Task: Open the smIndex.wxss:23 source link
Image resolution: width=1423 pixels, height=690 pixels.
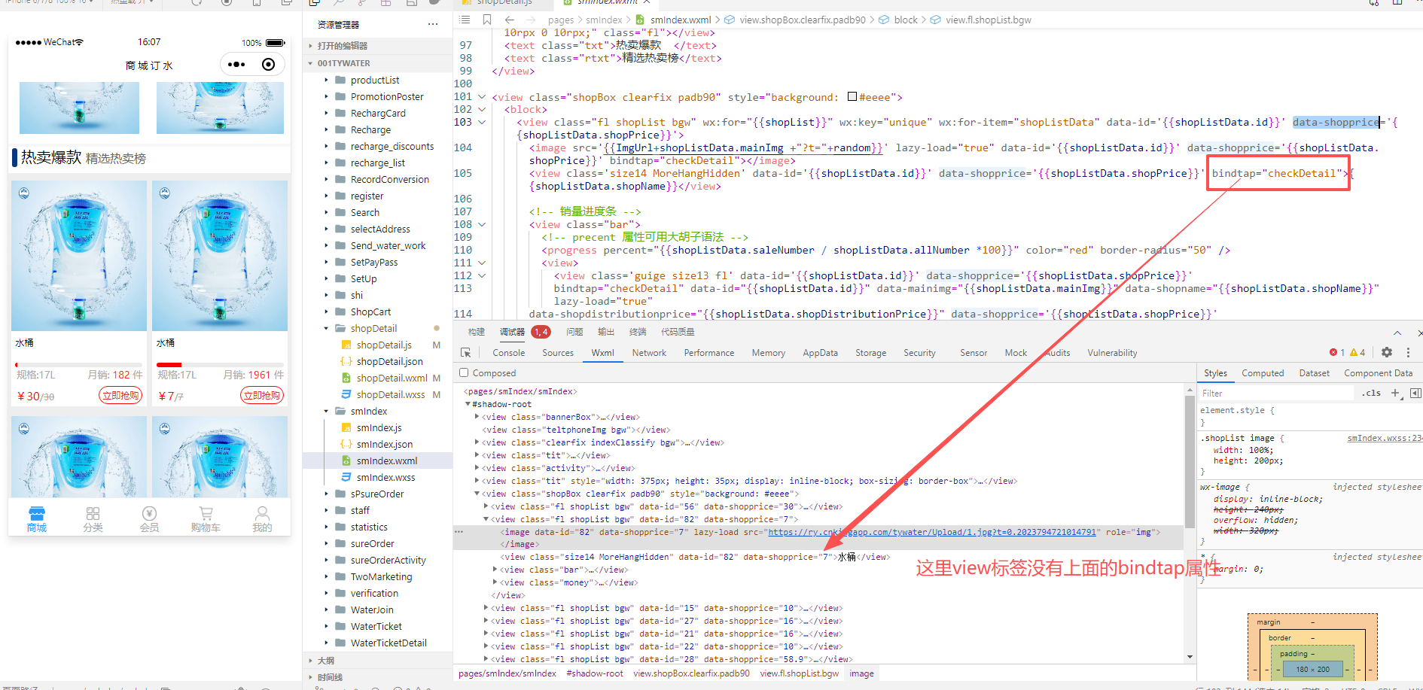Action: click(x=1385, y=438)
